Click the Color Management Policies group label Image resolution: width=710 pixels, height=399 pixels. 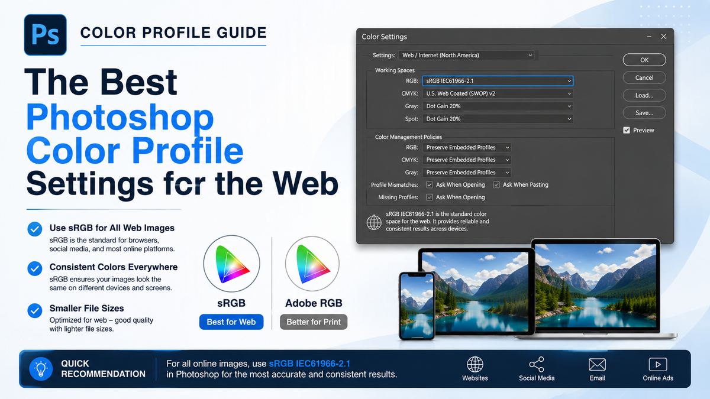[x=408, y=137]
